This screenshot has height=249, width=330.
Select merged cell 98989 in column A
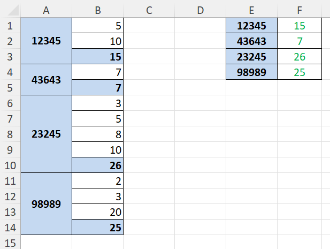click(46, 204)
